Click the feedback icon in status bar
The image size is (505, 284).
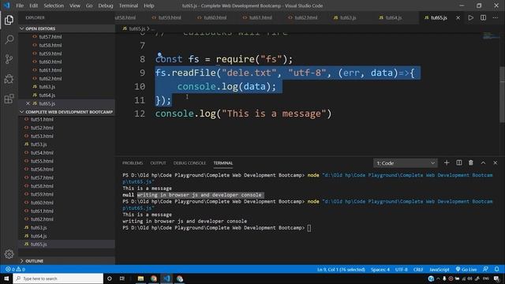tap(486, 269)
